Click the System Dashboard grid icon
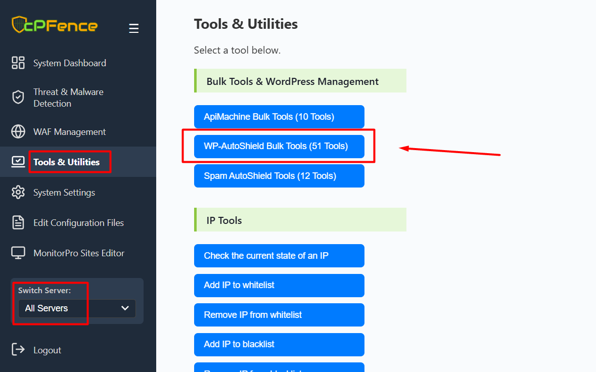Image resolution: width=596 pixels, height=372 pixels. pos(18,63)
